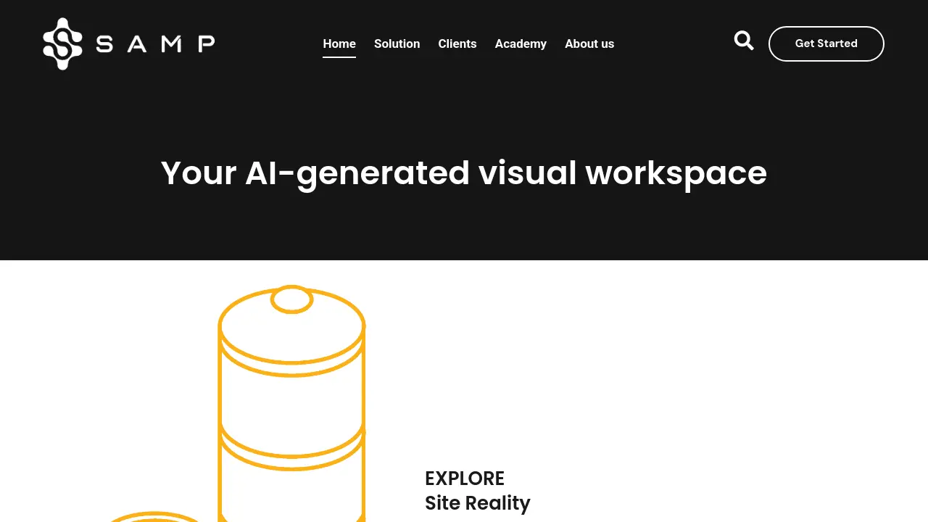Click the yellow cylinder tank illustration
This screenshot has height=522, width=928.
[291, 399]
